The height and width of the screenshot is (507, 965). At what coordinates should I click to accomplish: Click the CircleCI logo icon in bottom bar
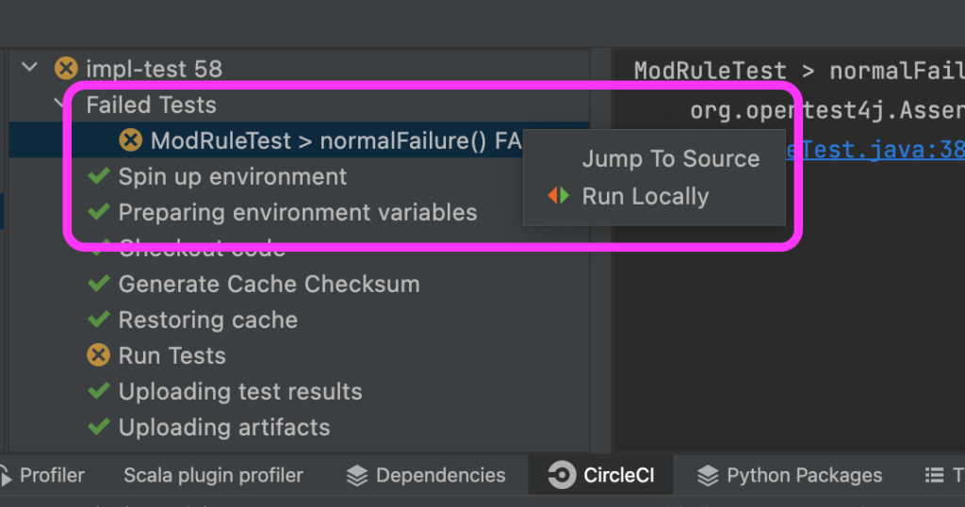[562, 475]
